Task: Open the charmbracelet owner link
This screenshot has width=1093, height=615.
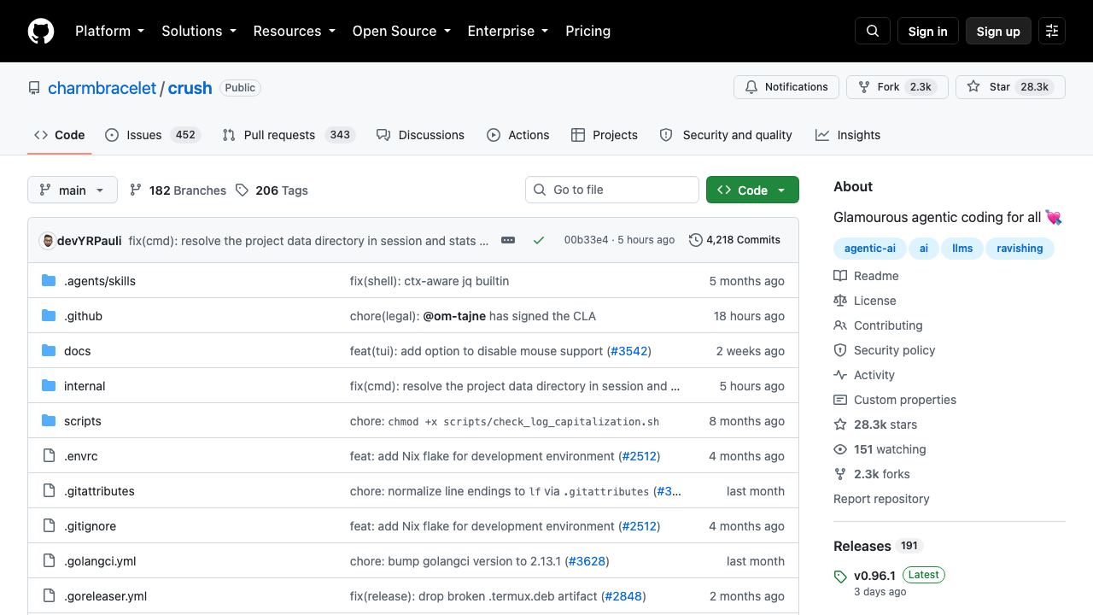Action: (102, 88)
